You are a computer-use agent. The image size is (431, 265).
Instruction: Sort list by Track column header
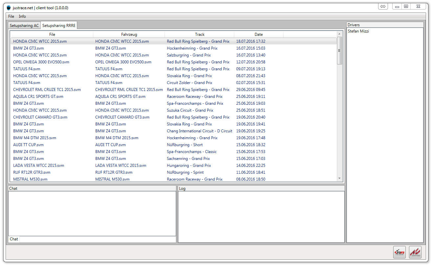(x=200, y=34)
